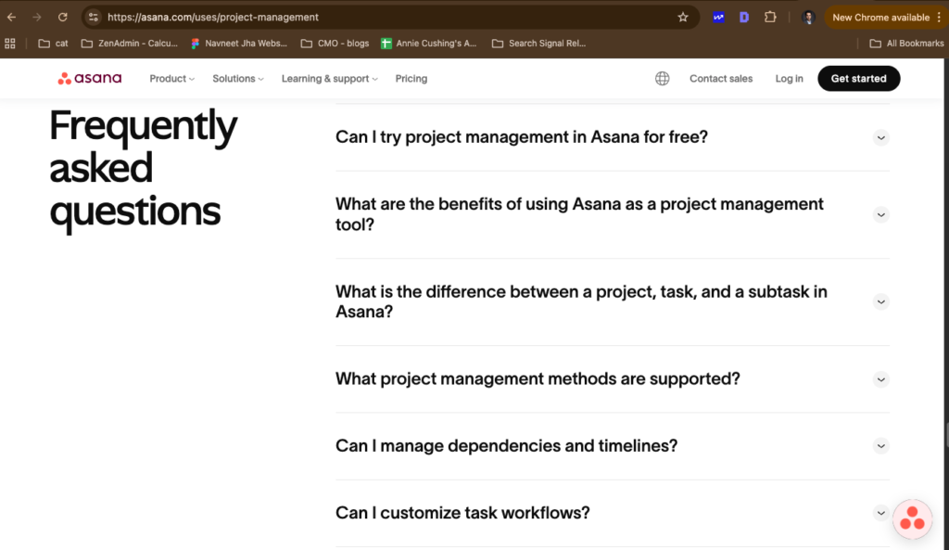Viewport: 949px width, 550px height.
Task: Click the Asana chat bubble widget
Action: pyautogui.click(x=912, y=519)
